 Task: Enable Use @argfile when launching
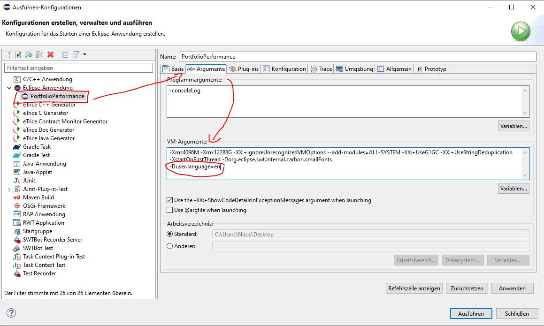(x=170, y=210)
